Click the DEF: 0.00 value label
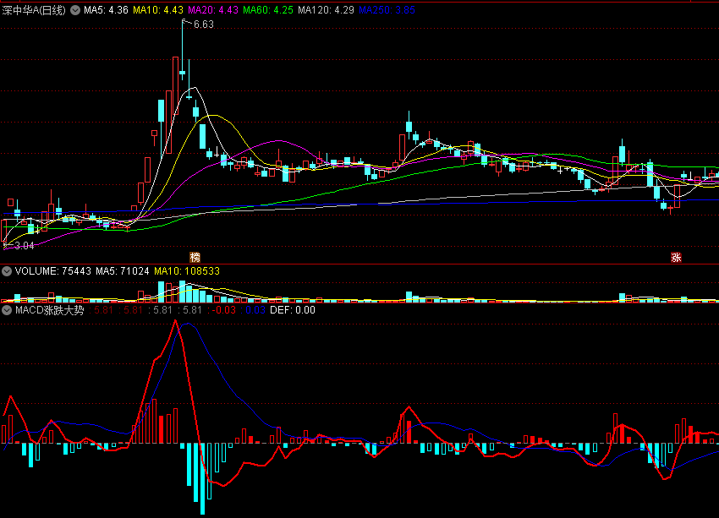The image size is (719, 518). click(x=293, y=310)
